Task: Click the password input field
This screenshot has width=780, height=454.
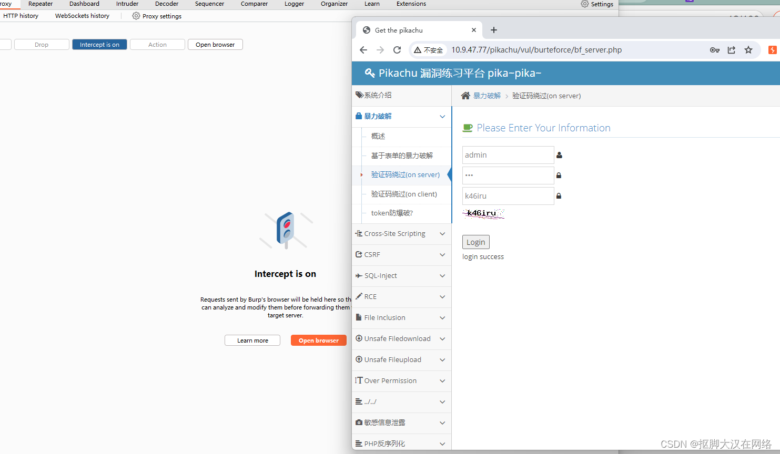Action: coord(508,175)
